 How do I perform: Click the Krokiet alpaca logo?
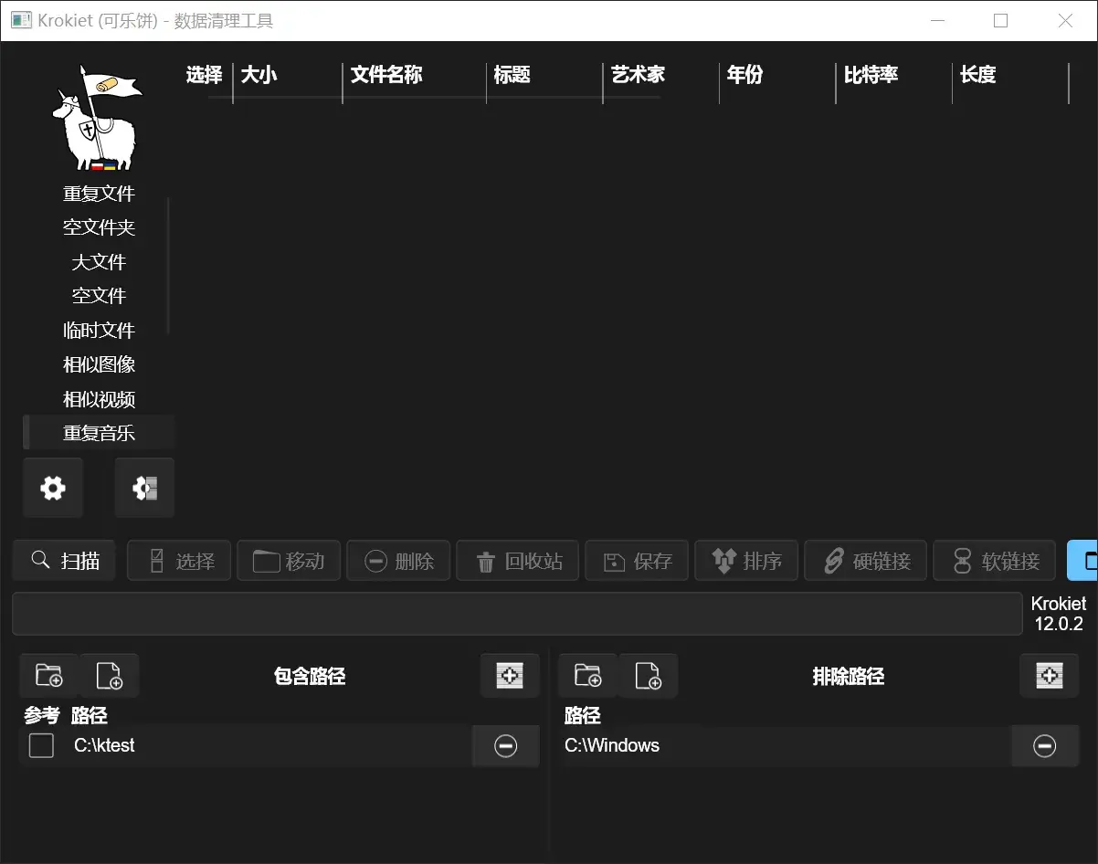click(x=96, y=117)
